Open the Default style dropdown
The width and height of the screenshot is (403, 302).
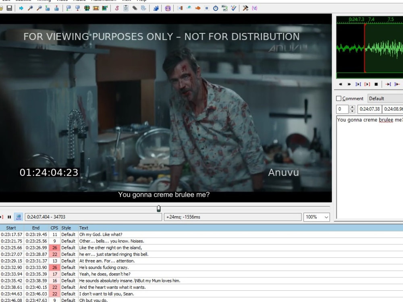(x=385, y=98)
